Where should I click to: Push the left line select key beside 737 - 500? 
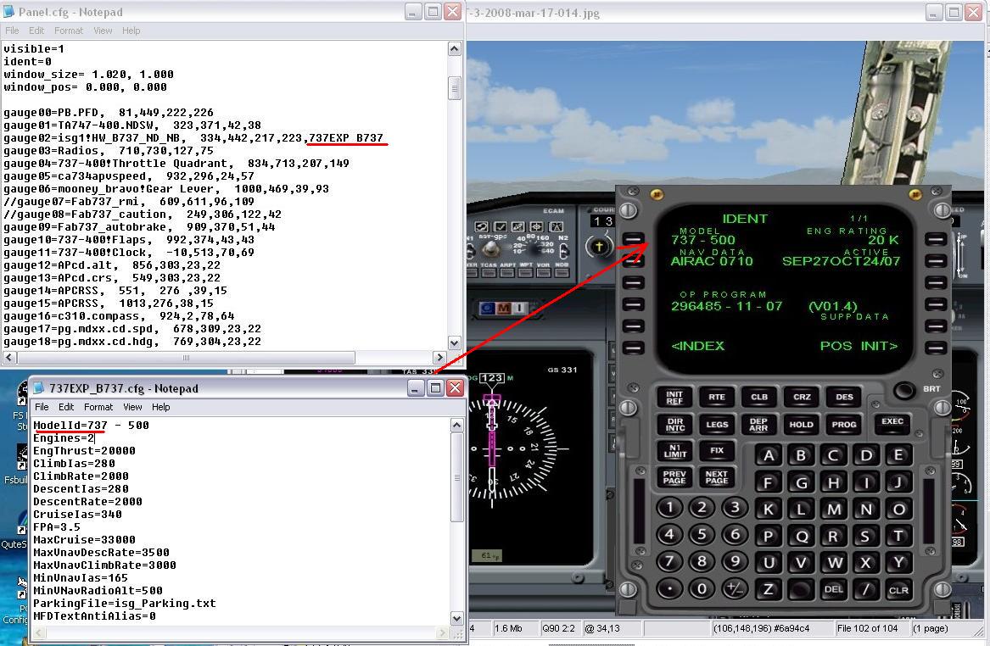pyautogui.click(x=633, y=238)
